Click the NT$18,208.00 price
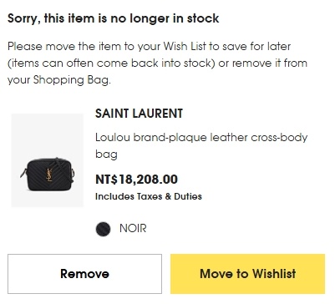Image resolution: width=335 pixels, height=304 pixels. pos(136,180)
